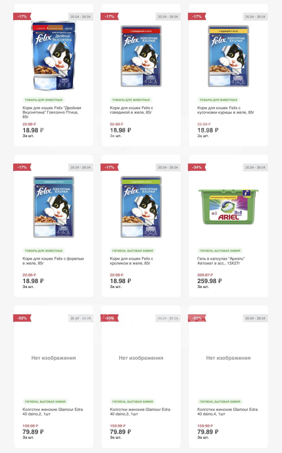
Task: Click the title "Корм для кошек Felix с кусочками курицы"
Action: (226, 110)
